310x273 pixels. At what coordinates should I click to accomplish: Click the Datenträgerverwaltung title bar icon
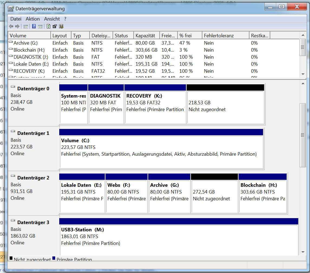point(10,8)
